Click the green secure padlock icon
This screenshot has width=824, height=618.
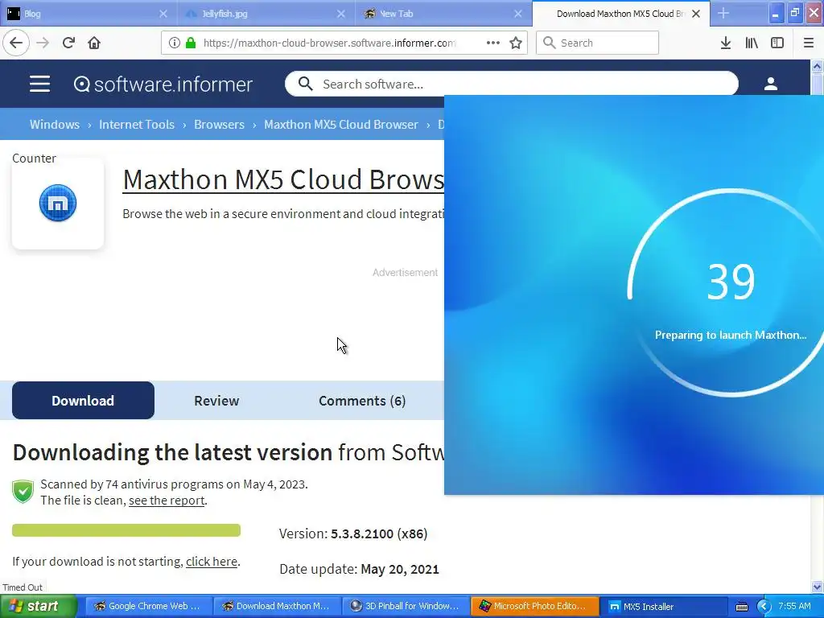tap(191, 43)
